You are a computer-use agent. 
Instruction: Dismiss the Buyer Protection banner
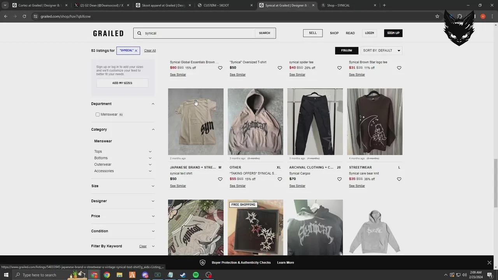point(489,262)
